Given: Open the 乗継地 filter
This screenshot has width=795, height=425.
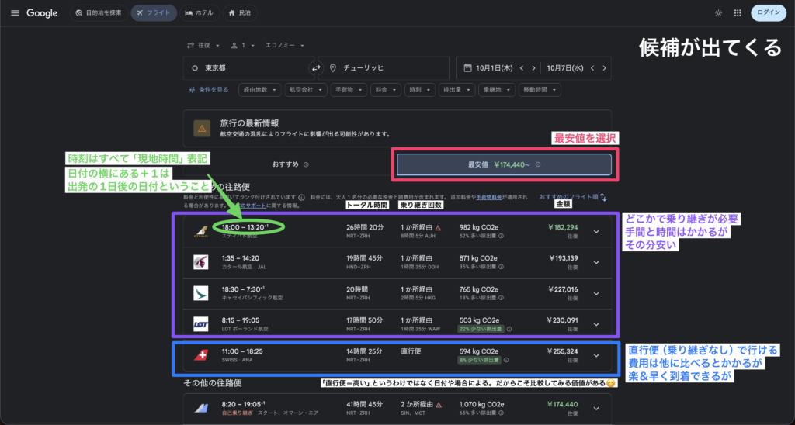Looking at the screenshot, I should click(496, 90).
